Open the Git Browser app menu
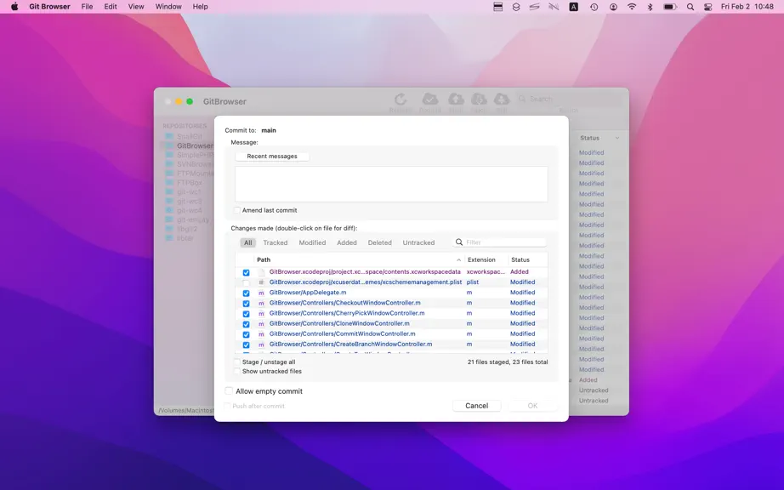Image resolution: width=784 pixels, height=490 pixels. coord(49,7)
